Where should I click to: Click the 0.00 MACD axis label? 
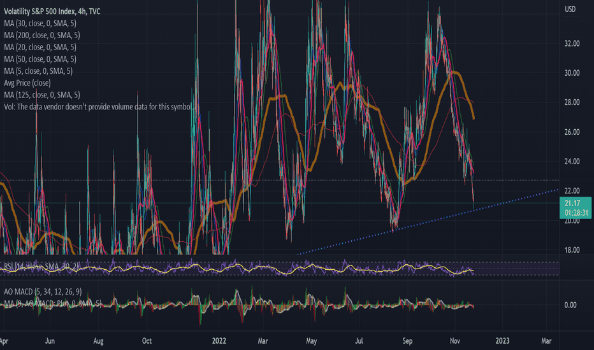coord(570,305)
